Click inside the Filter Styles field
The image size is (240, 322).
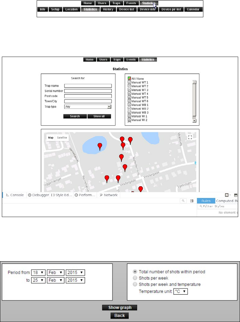coord(218,206)
